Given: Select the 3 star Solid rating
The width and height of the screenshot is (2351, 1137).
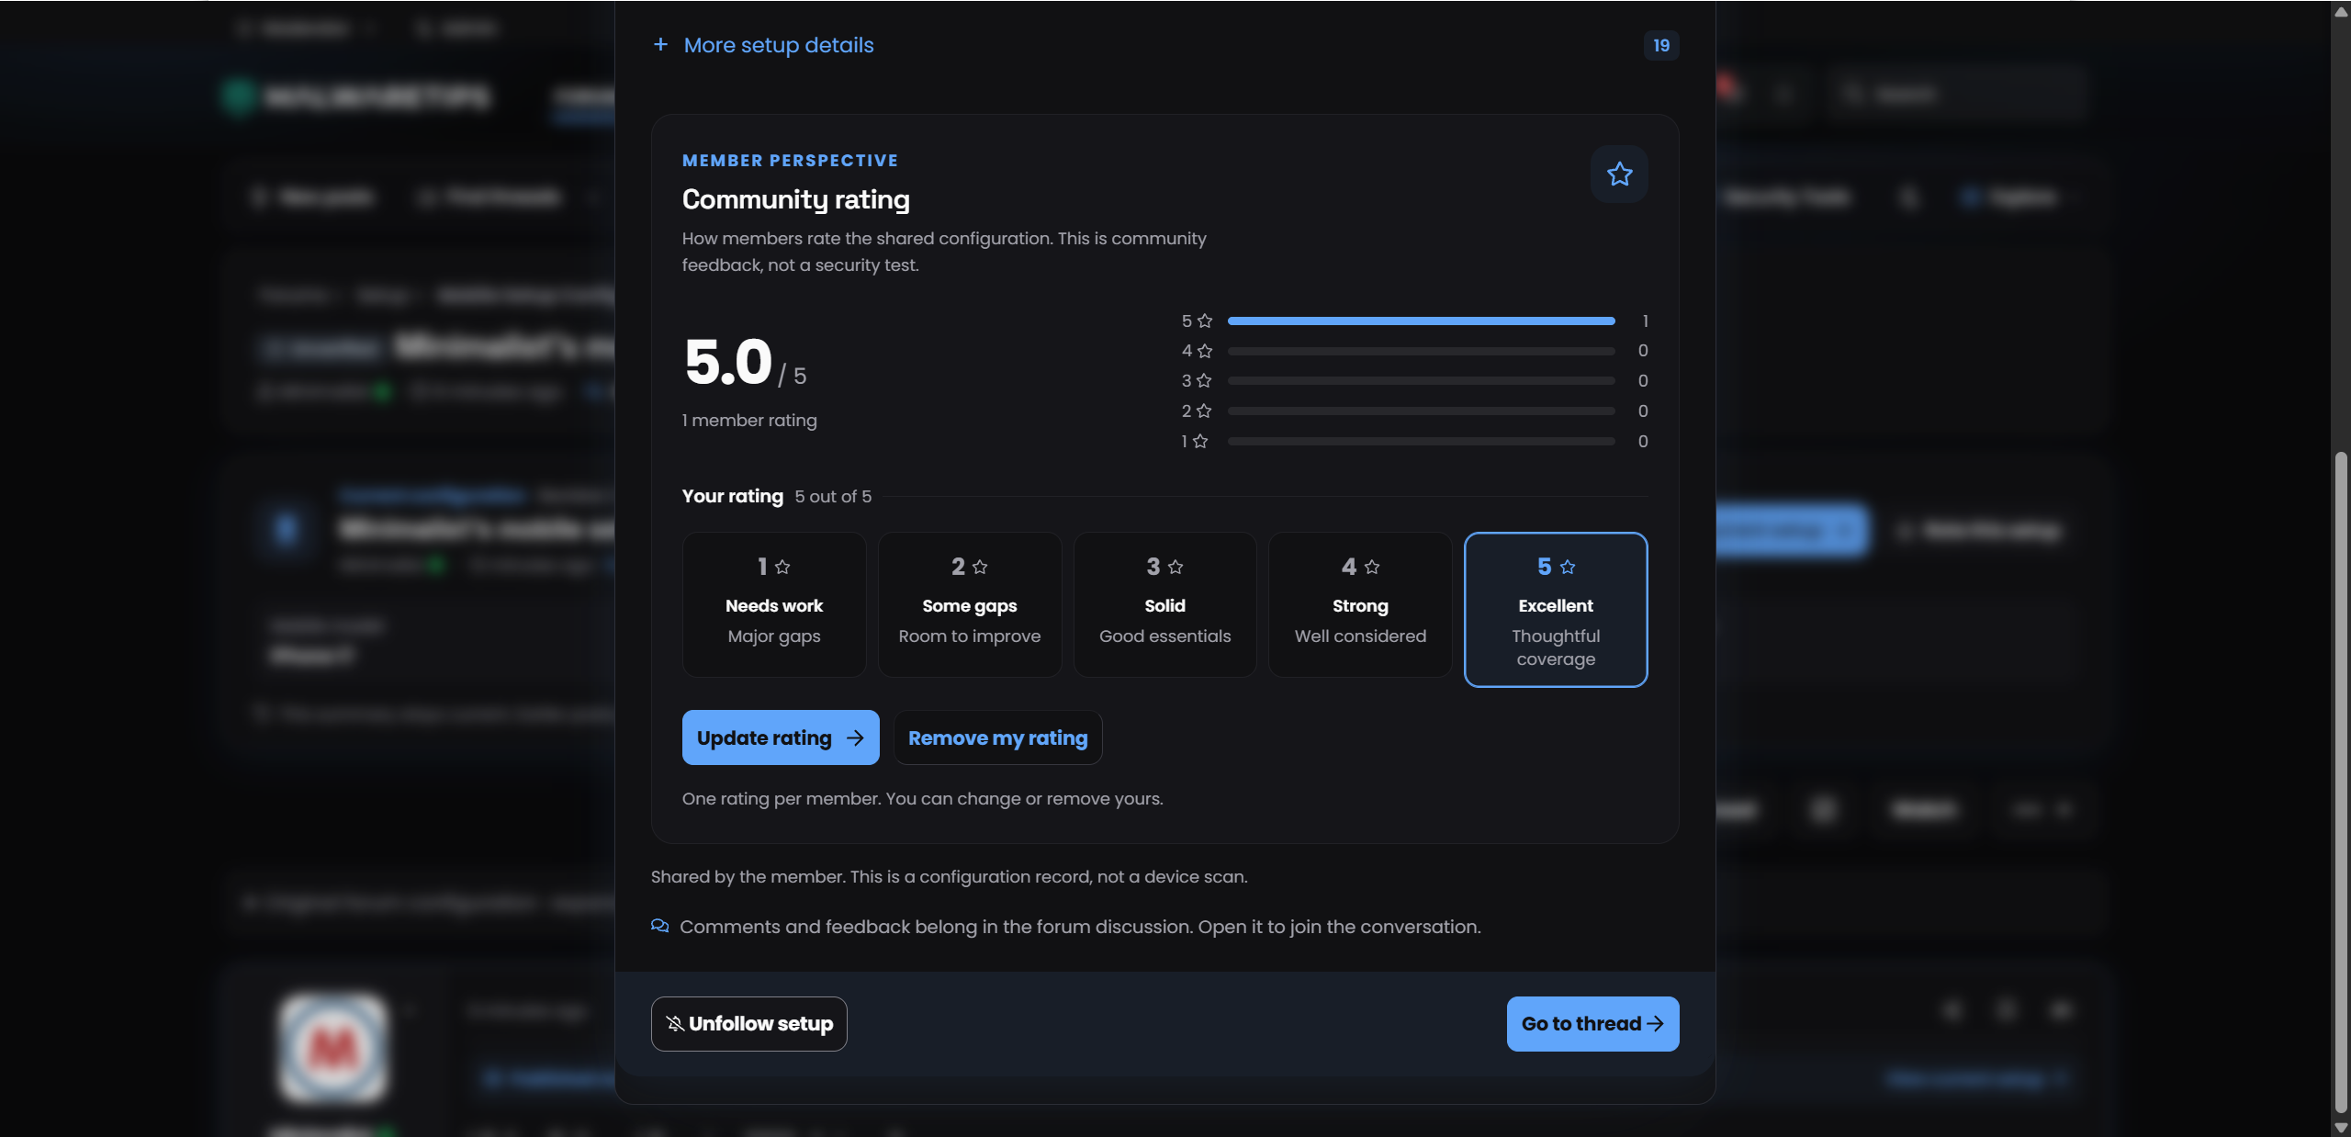Looking at the screenshot, I should (1164, 604).
